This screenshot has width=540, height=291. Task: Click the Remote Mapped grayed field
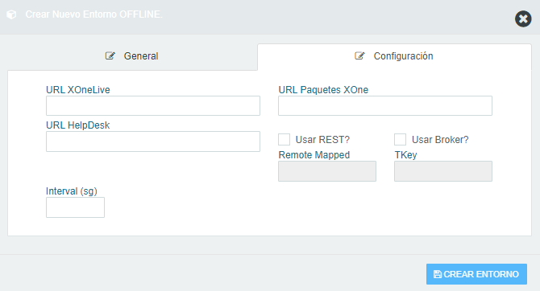click(327, 171)
